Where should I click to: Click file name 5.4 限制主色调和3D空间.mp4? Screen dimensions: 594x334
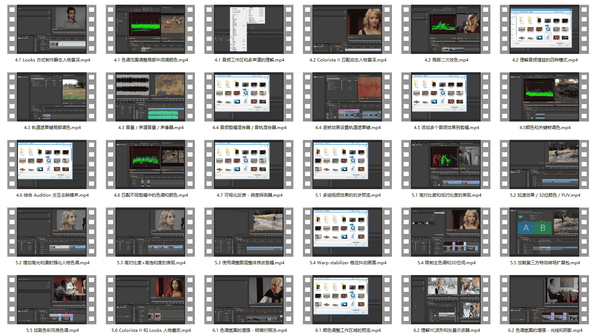[446, 263]
